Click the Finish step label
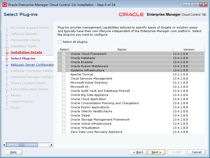Screen dimensions: 210x158 [15, 108]
